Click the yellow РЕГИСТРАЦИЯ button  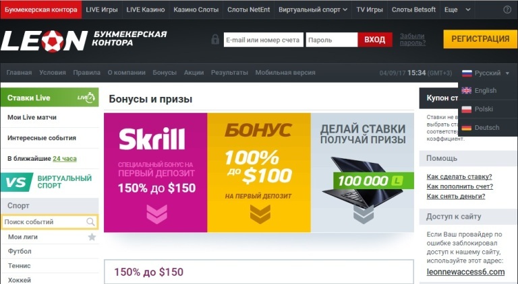[480, 39]
